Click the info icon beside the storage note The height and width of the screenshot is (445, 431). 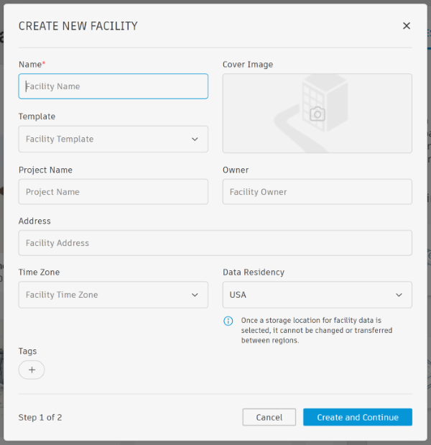(x=228, y=321)
